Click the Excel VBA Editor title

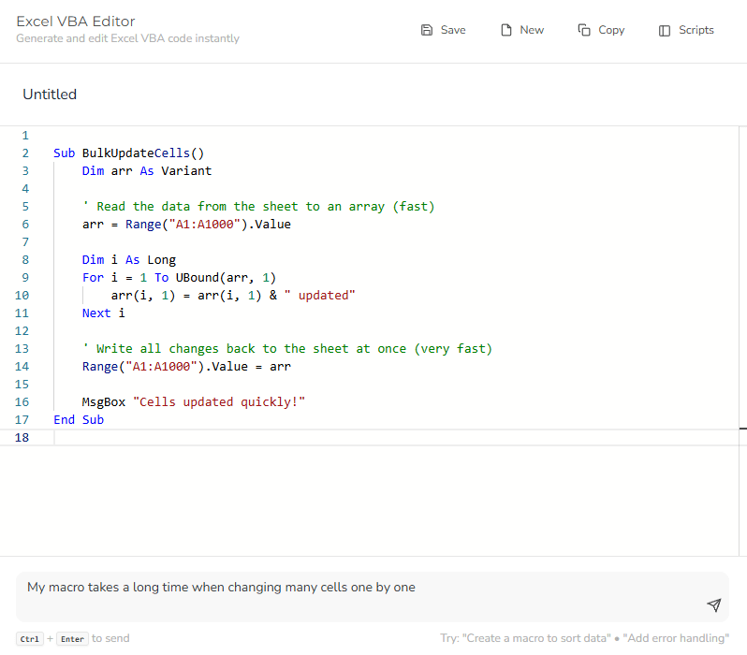click(x=75, y=22)
